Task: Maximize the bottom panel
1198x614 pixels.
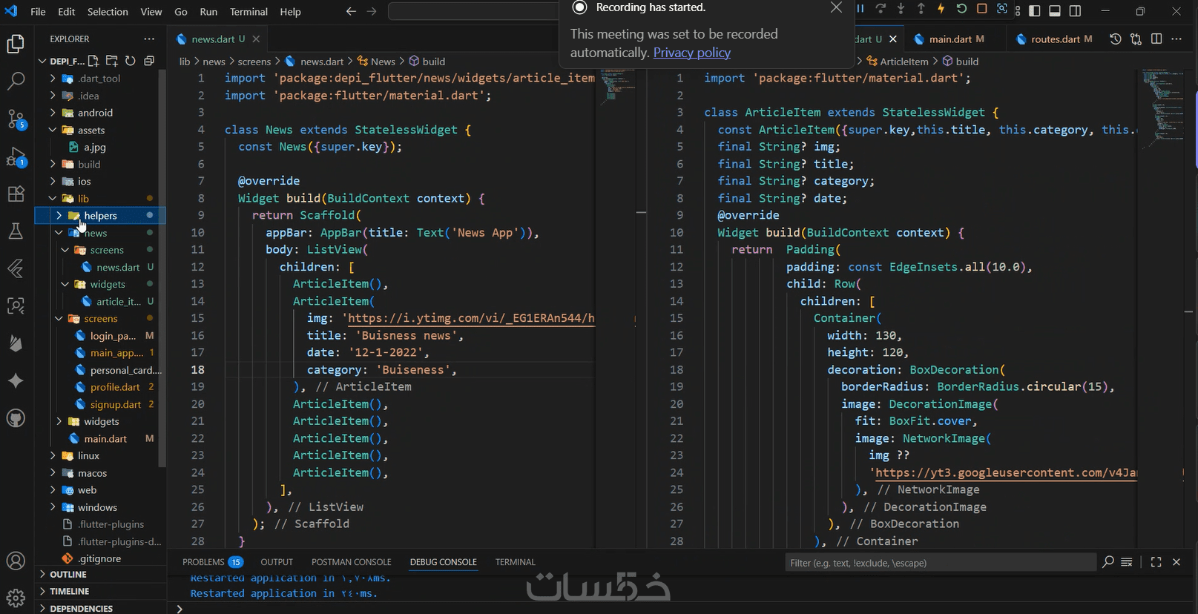Action: click(1156, 562)
